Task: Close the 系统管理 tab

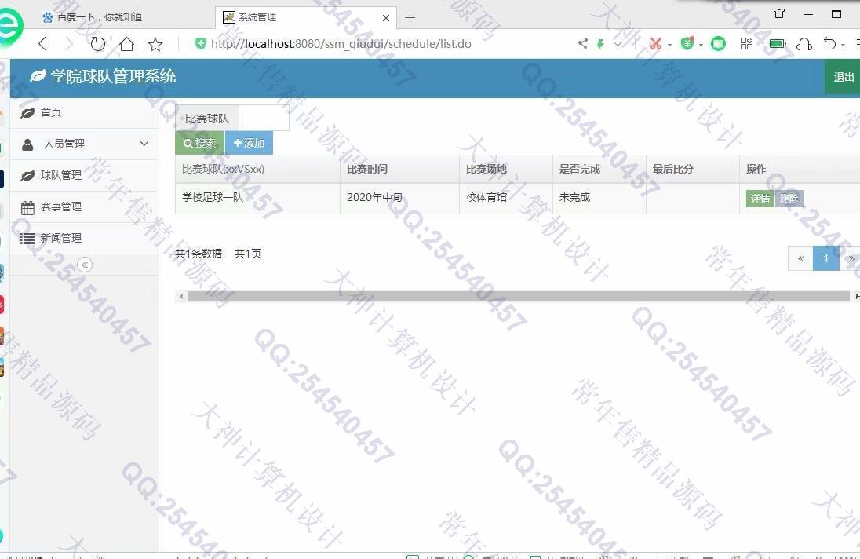Action: click(x=385, y=17)
